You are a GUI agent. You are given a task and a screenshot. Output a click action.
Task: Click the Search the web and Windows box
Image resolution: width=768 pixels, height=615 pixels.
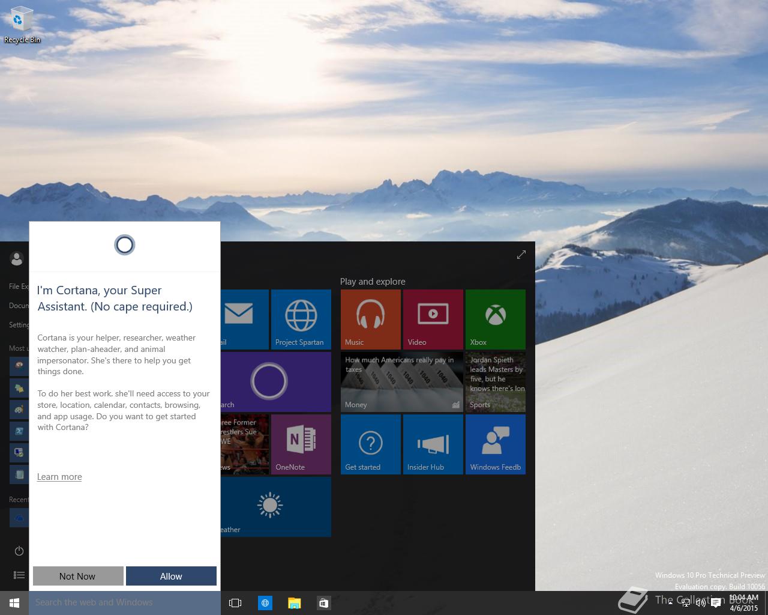click(x=125, y=602)
